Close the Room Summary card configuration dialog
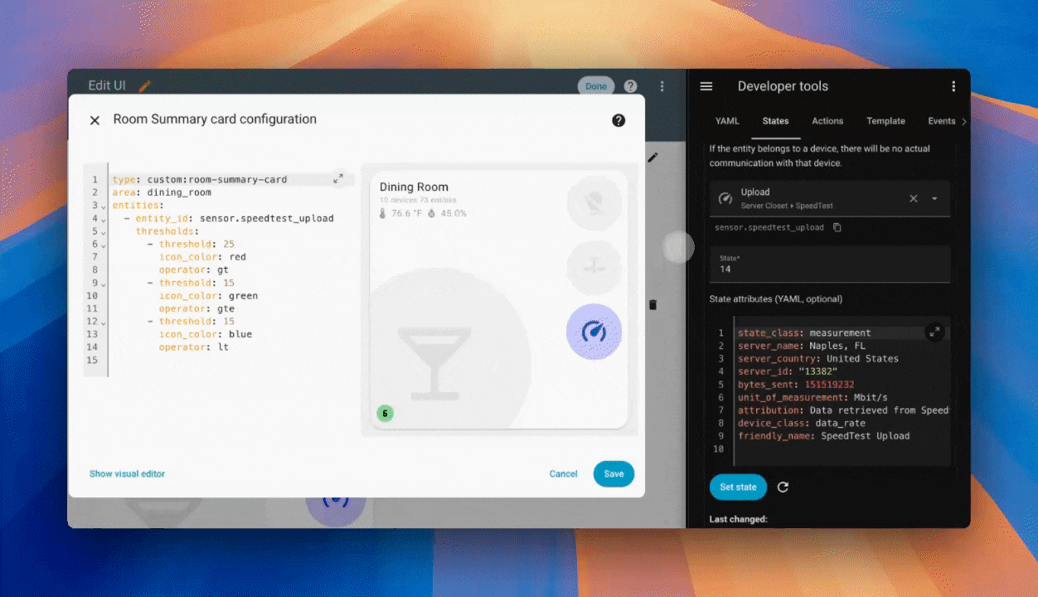1038x597 pixels. pyautogui.click(x=95, y=120)
